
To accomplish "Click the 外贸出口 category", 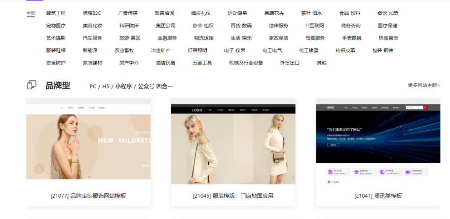I will click(290, 63).
